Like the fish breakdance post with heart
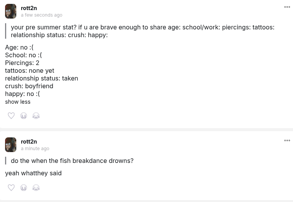 11,188
